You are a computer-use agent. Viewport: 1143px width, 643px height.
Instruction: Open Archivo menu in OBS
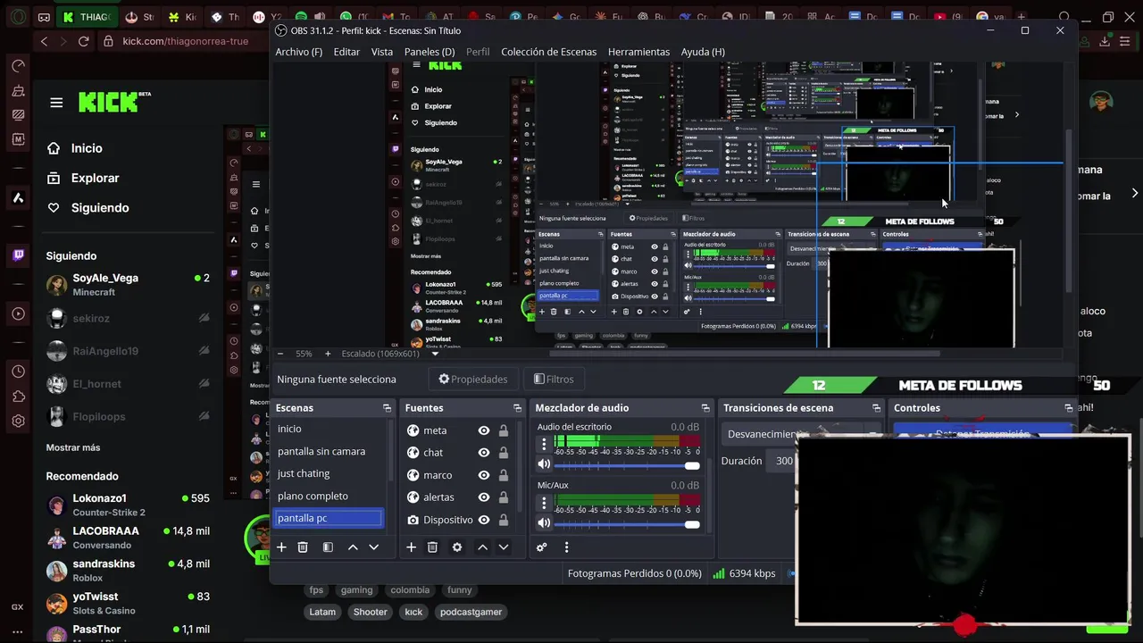298,52
